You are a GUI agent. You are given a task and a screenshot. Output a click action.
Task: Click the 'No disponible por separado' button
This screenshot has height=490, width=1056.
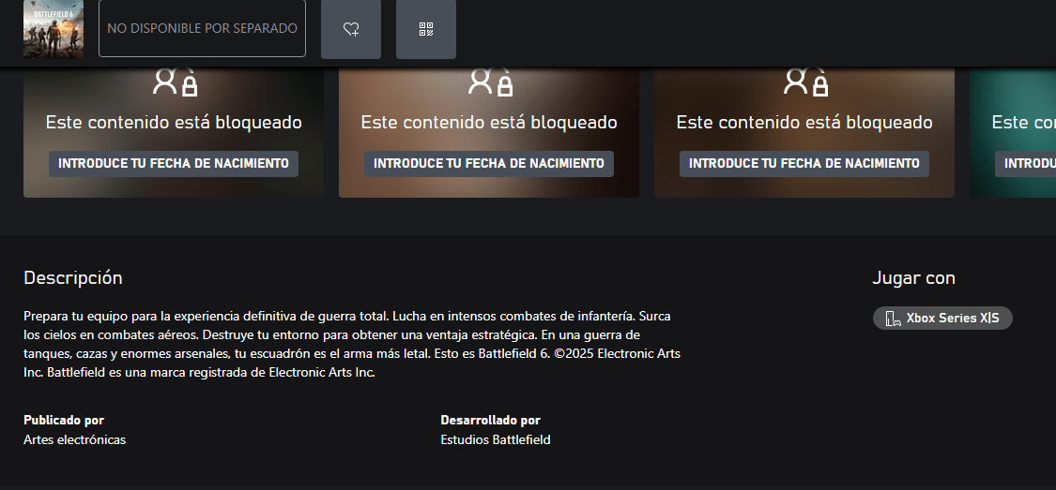(x=202, y=28)
